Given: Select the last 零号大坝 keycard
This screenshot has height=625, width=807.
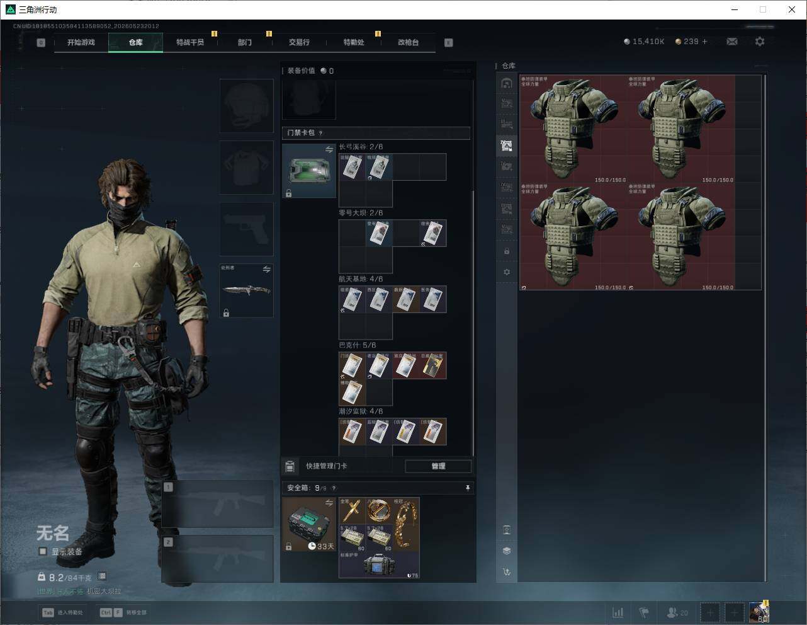Looking at the screenshot, I should click(x=433, y=233).
